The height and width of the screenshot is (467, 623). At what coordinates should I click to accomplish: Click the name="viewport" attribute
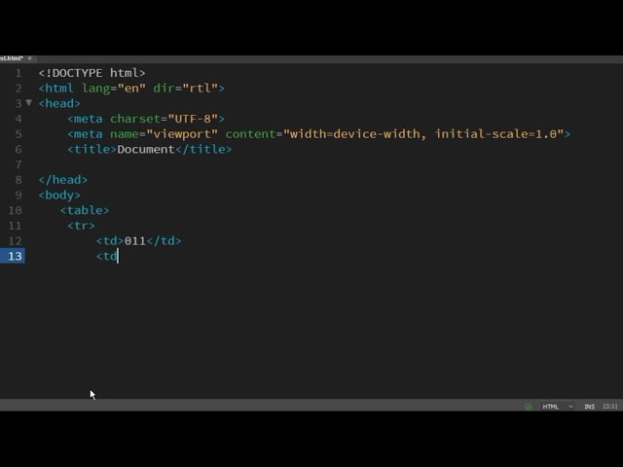pos(165,134)
